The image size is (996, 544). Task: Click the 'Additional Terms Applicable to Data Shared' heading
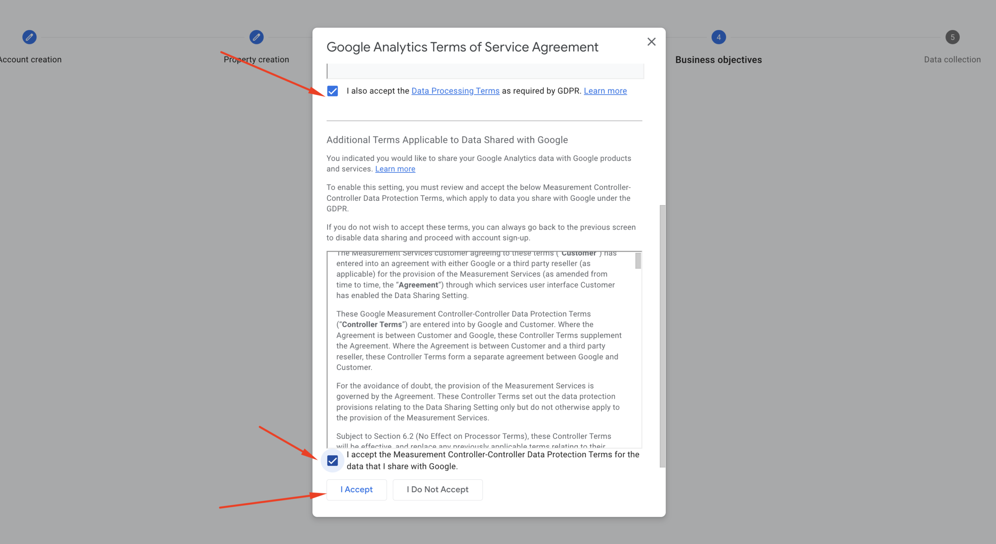coord(447,140)
